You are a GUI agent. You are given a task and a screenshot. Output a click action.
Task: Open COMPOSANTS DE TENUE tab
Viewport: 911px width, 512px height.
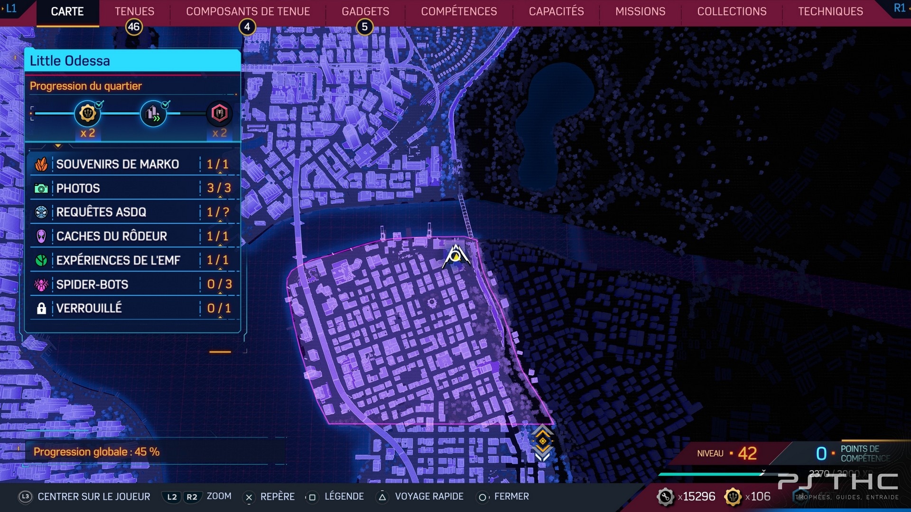click(248, 11)
